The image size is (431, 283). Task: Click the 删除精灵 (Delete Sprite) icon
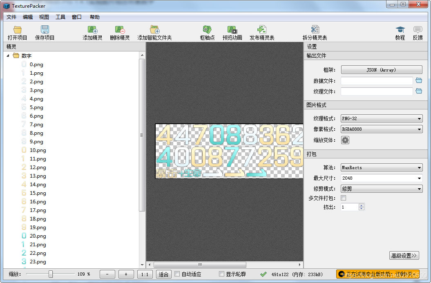pos(121,32)
